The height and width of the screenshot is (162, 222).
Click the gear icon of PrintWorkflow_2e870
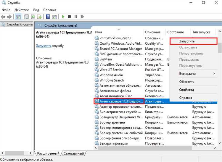coord(97,38)
